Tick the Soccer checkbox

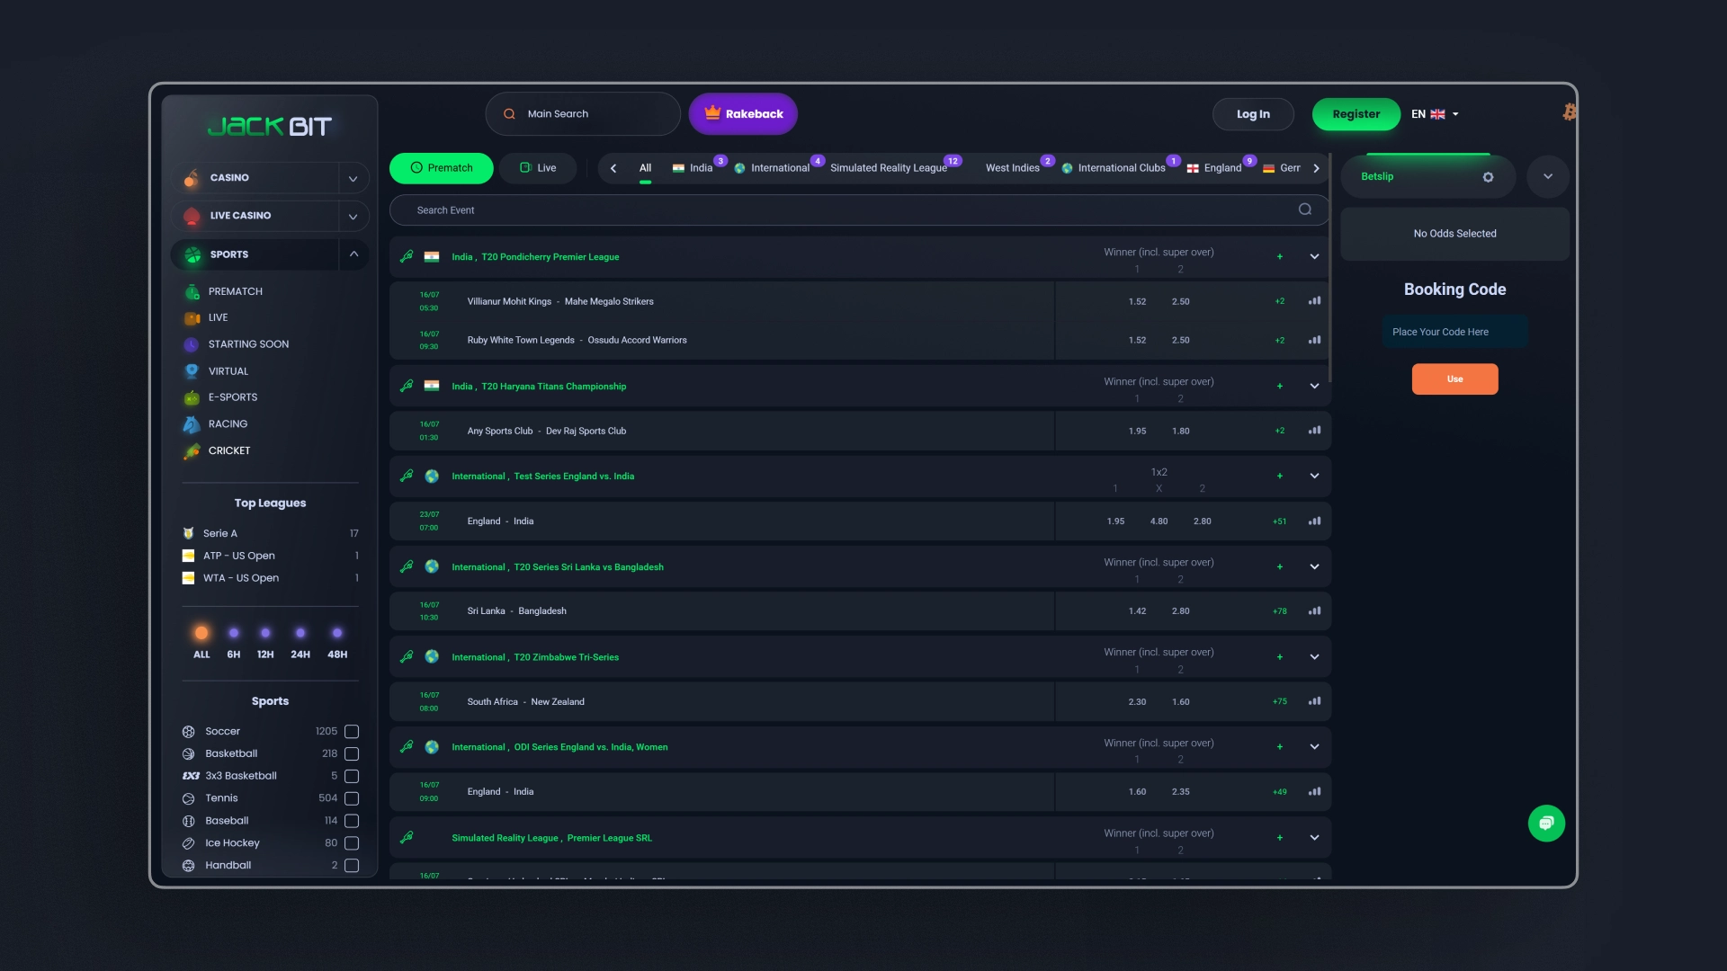352,732
